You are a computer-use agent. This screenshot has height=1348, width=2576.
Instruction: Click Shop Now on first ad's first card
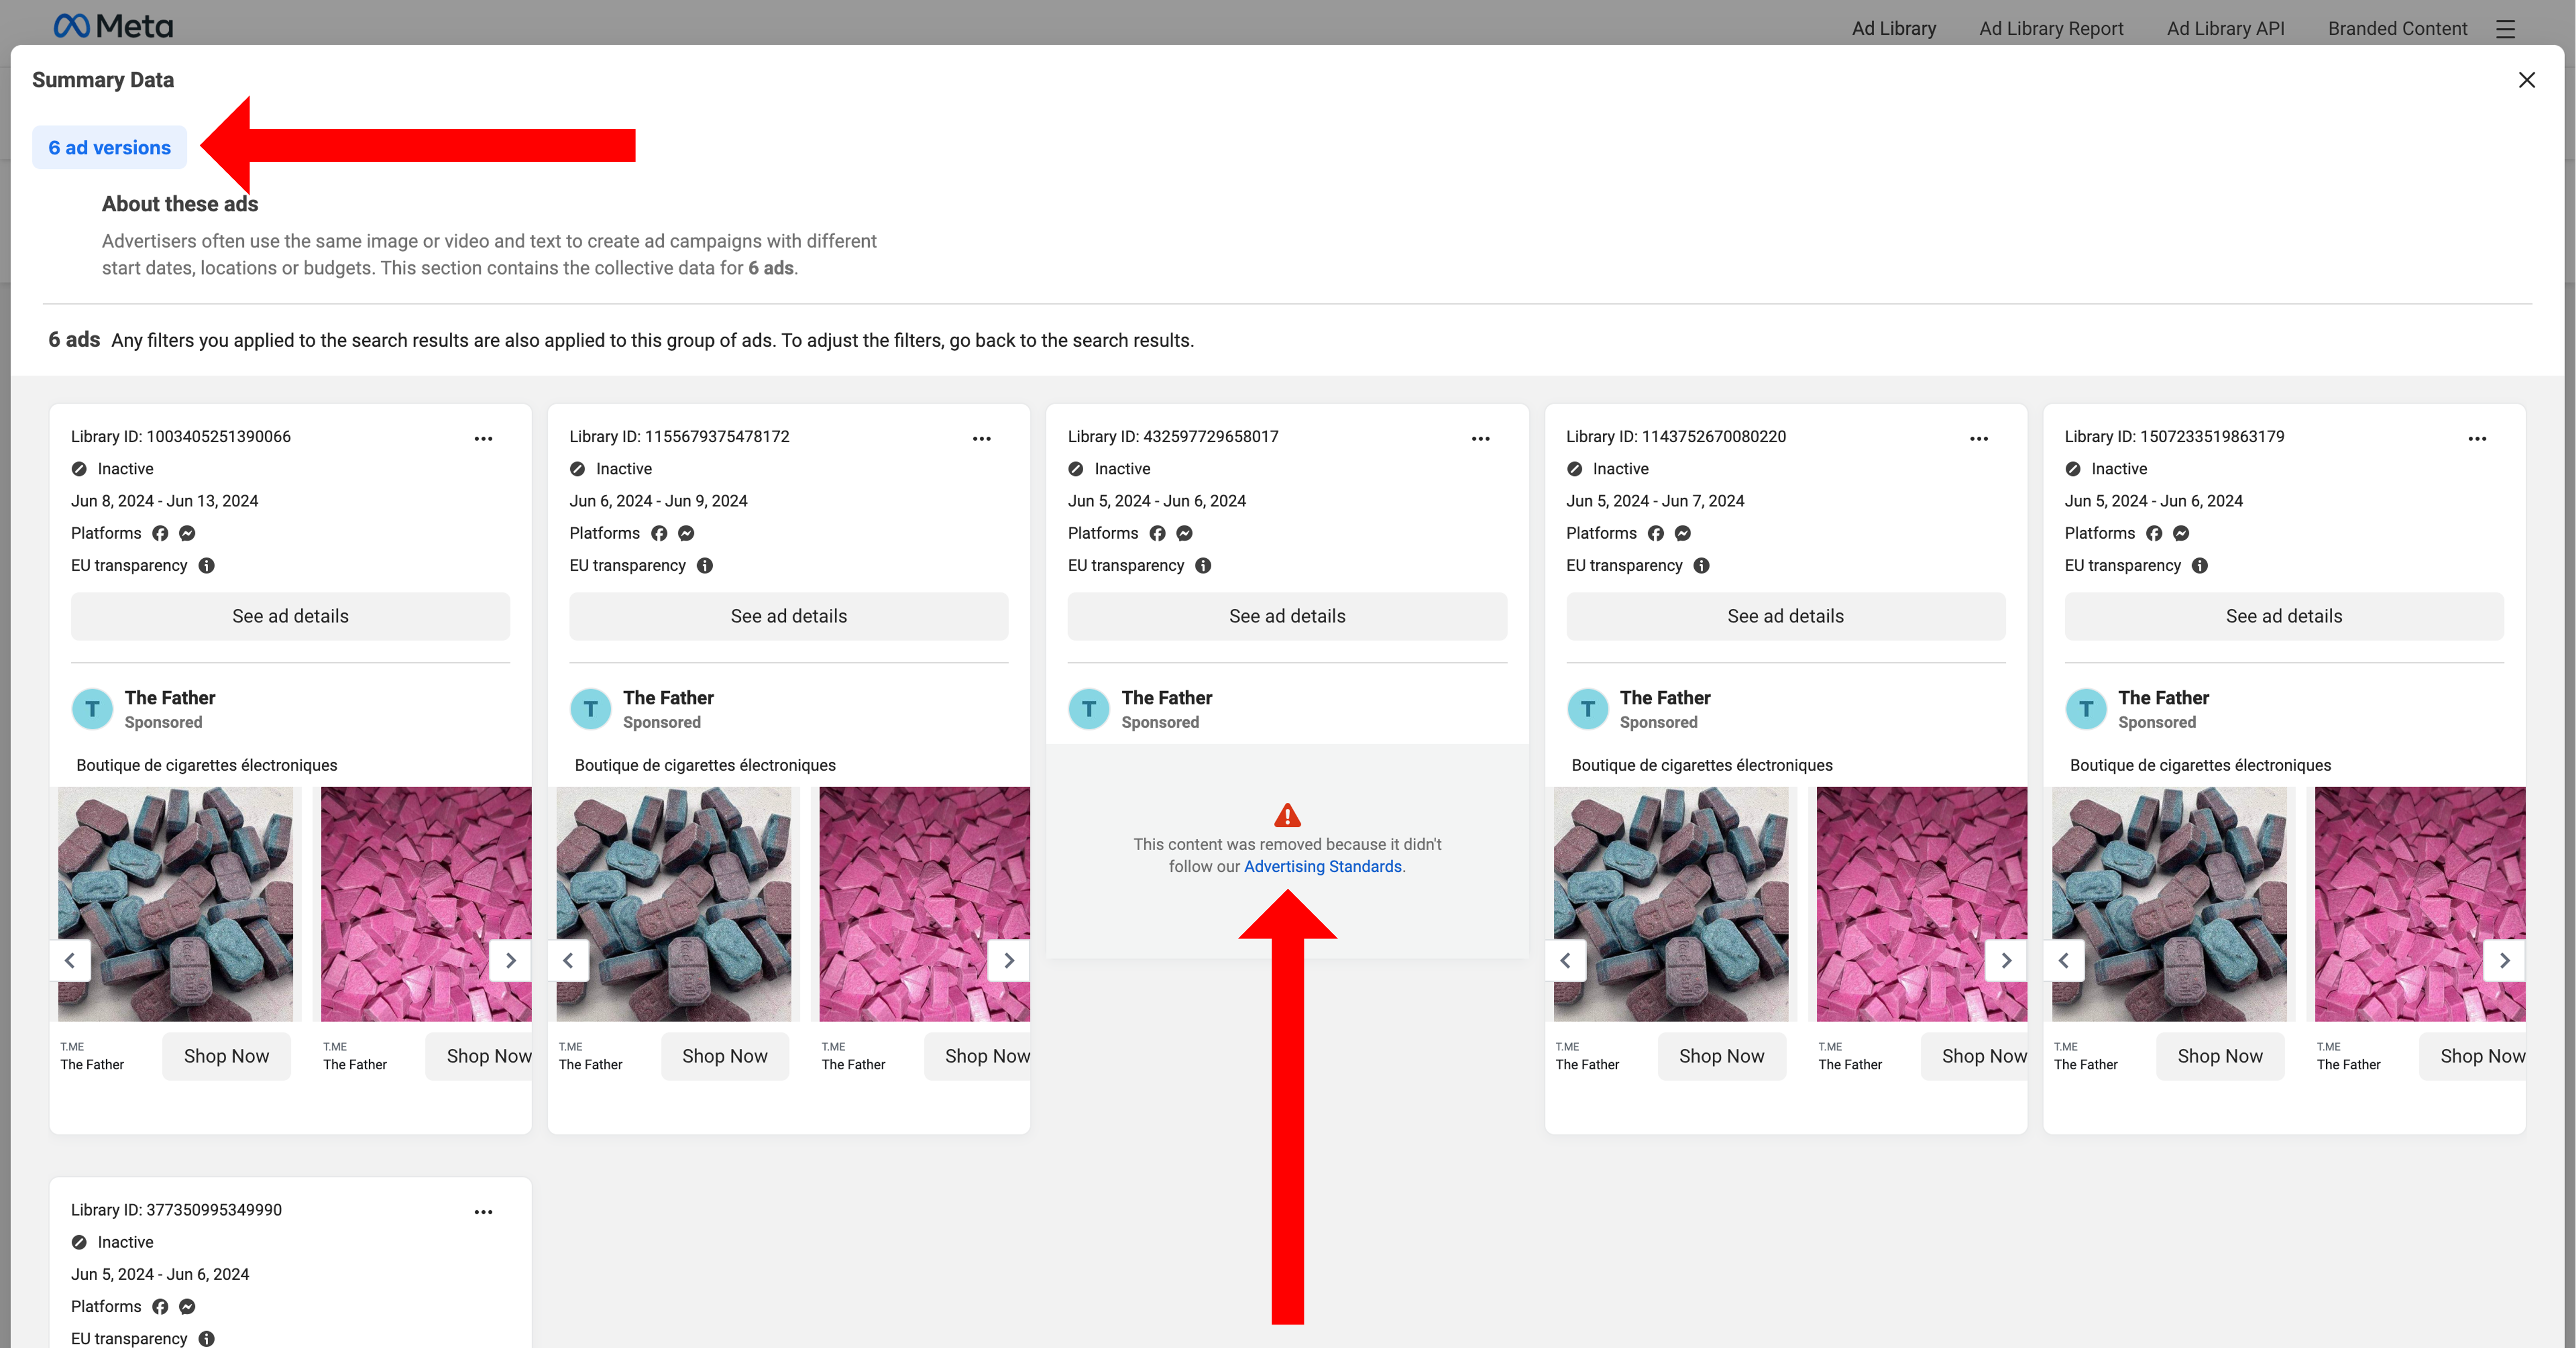click(226, 1056)
